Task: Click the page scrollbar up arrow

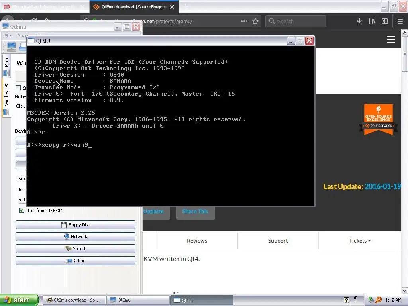Action: (405, 33)
